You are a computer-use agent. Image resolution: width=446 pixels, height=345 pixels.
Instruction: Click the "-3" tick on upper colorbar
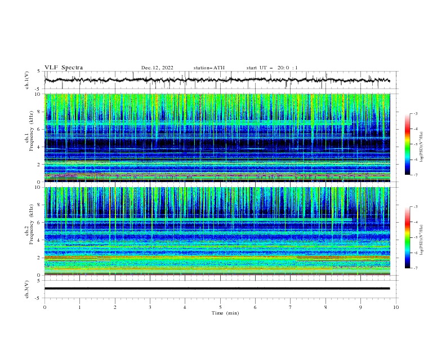[415, 113]
